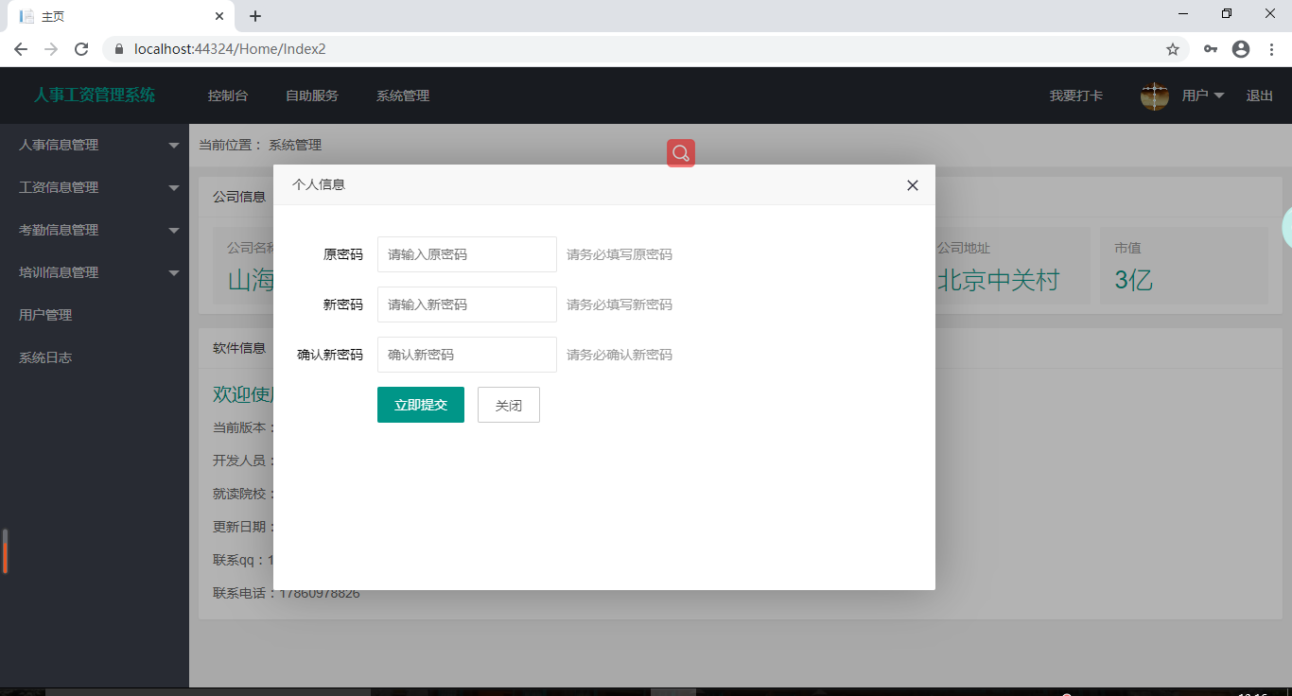The width and height of the screenshot is (1292, 696).
Task: Click the 北京中关村 company address value
Action: coord(999,280)
